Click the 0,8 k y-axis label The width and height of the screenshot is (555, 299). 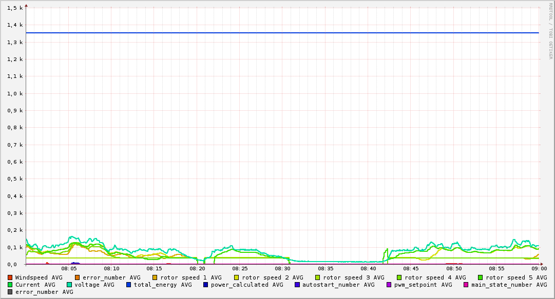(15, 128)
